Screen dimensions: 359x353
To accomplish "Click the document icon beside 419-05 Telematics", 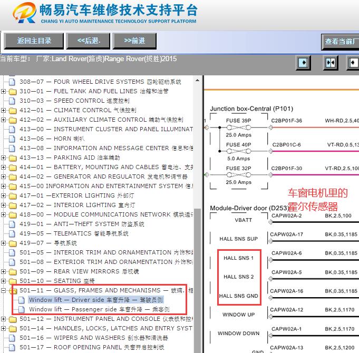I will (x=12, y=233).
